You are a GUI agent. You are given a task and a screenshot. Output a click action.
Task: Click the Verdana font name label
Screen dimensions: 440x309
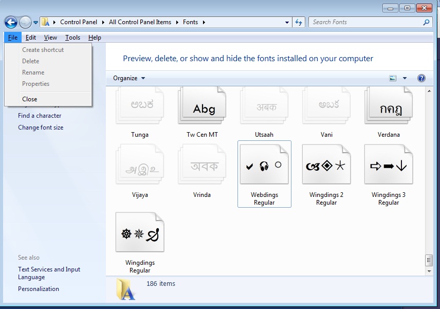click(389, 135)
